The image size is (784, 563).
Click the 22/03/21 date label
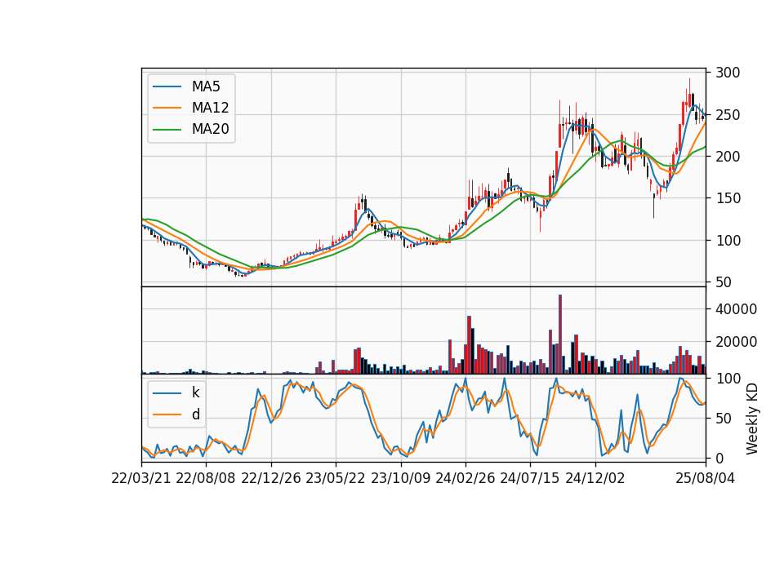pyautogui.click(x=141, y=478)
